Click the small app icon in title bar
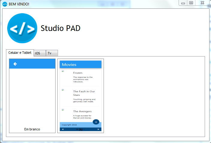Viewport: 211px width, 143px height. coord(5,4)
